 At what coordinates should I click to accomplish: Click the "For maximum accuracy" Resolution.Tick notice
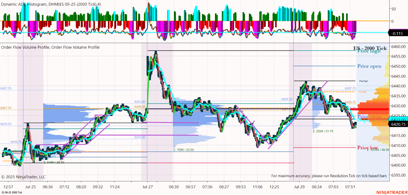329,176
